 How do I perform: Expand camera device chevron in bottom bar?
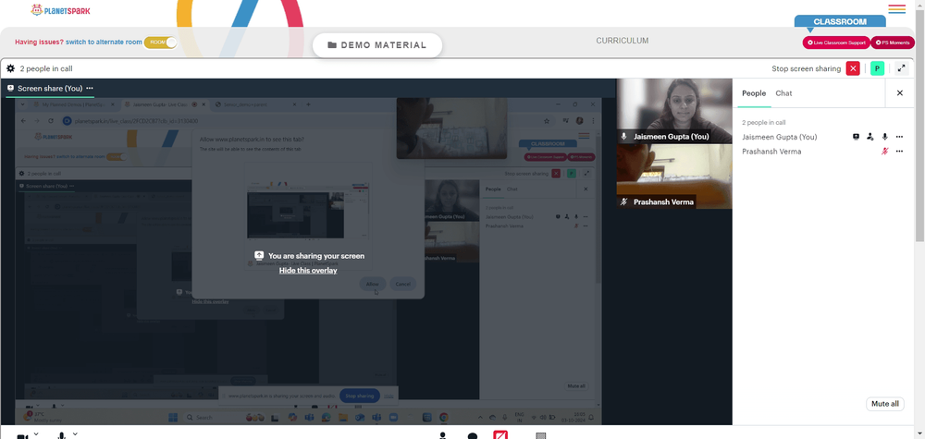click(x=36, y=435)
